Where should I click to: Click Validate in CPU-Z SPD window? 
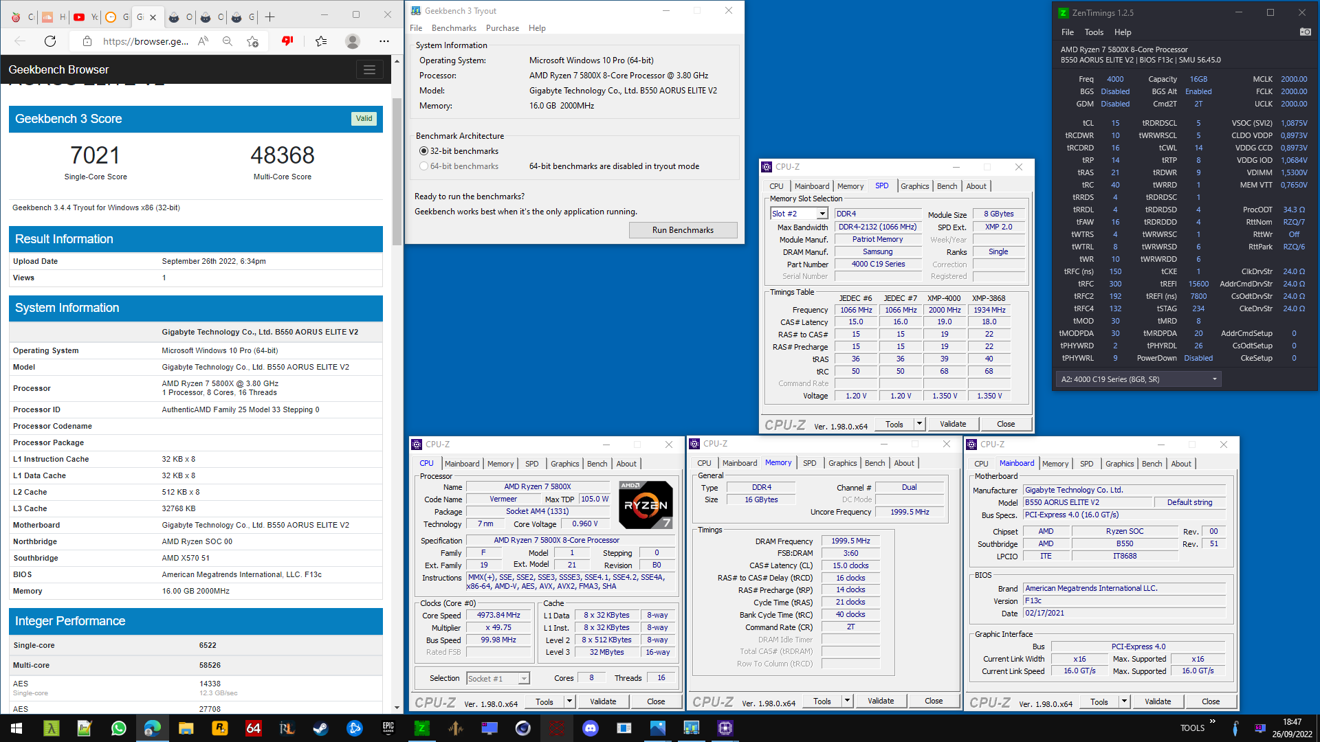pos(953,424)
